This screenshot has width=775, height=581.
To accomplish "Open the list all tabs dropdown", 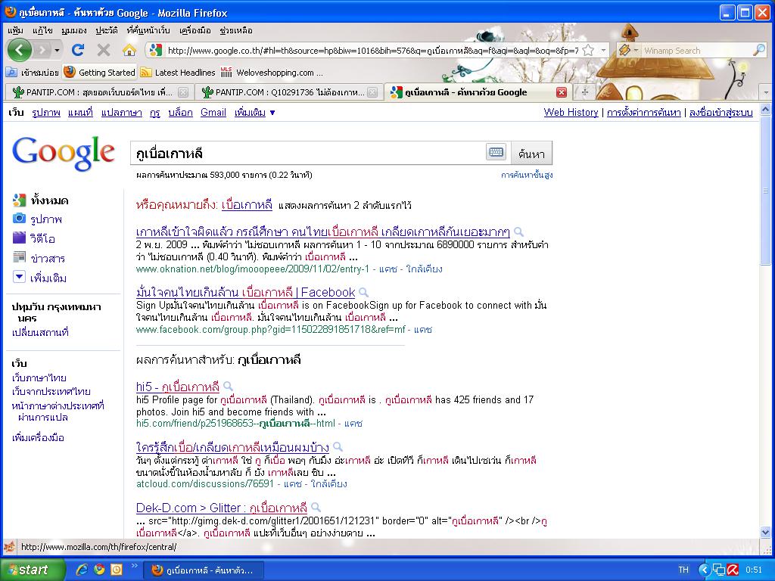I will click(766, 92).
